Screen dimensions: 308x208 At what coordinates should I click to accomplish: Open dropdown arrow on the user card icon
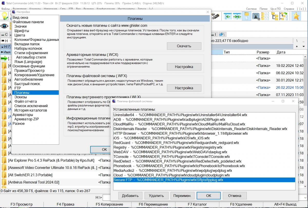click(x=259, y=19)
